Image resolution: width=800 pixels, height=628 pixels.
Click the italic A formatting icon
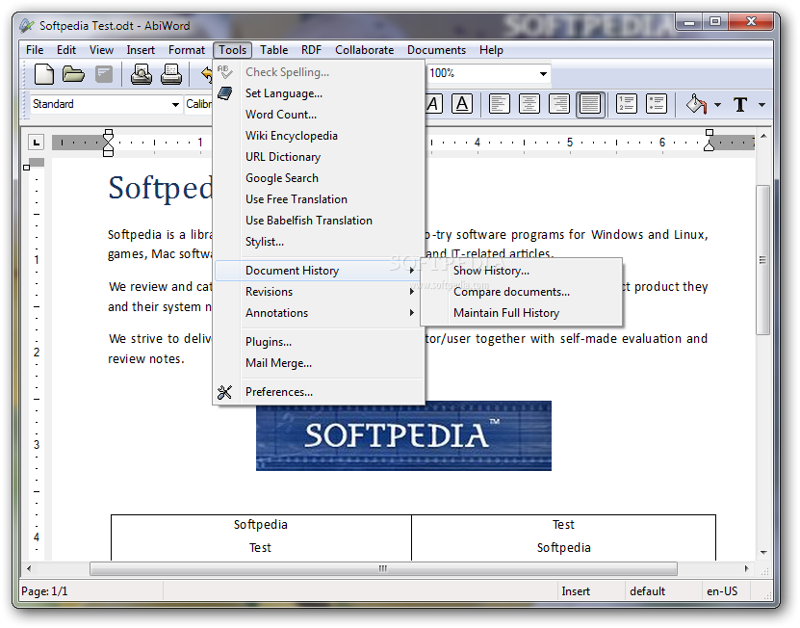[x=433, y=104]
